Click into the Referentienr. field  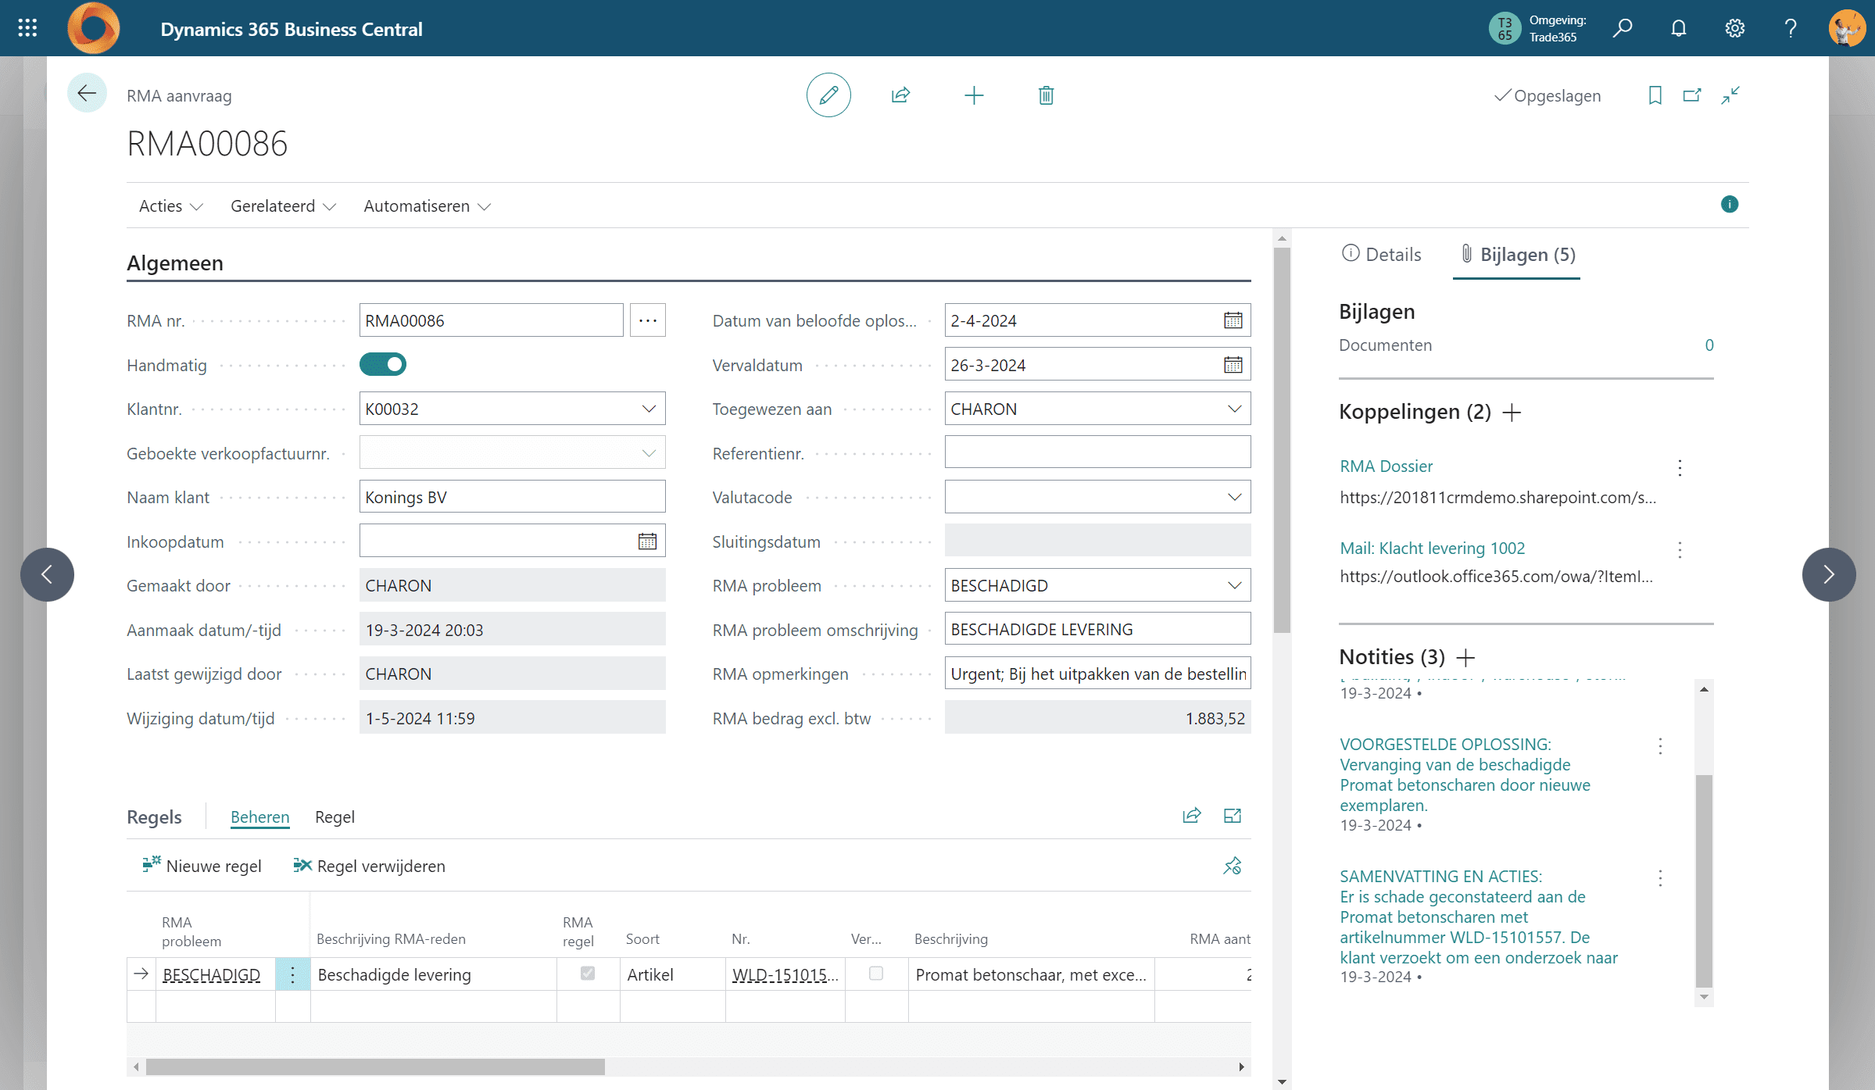[x=1097, y=453]
